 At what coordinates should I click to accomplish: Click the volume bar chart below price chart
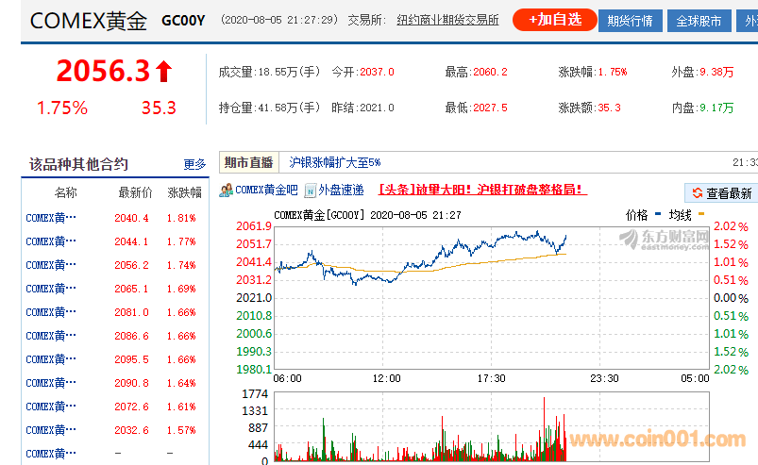[420, 424]
